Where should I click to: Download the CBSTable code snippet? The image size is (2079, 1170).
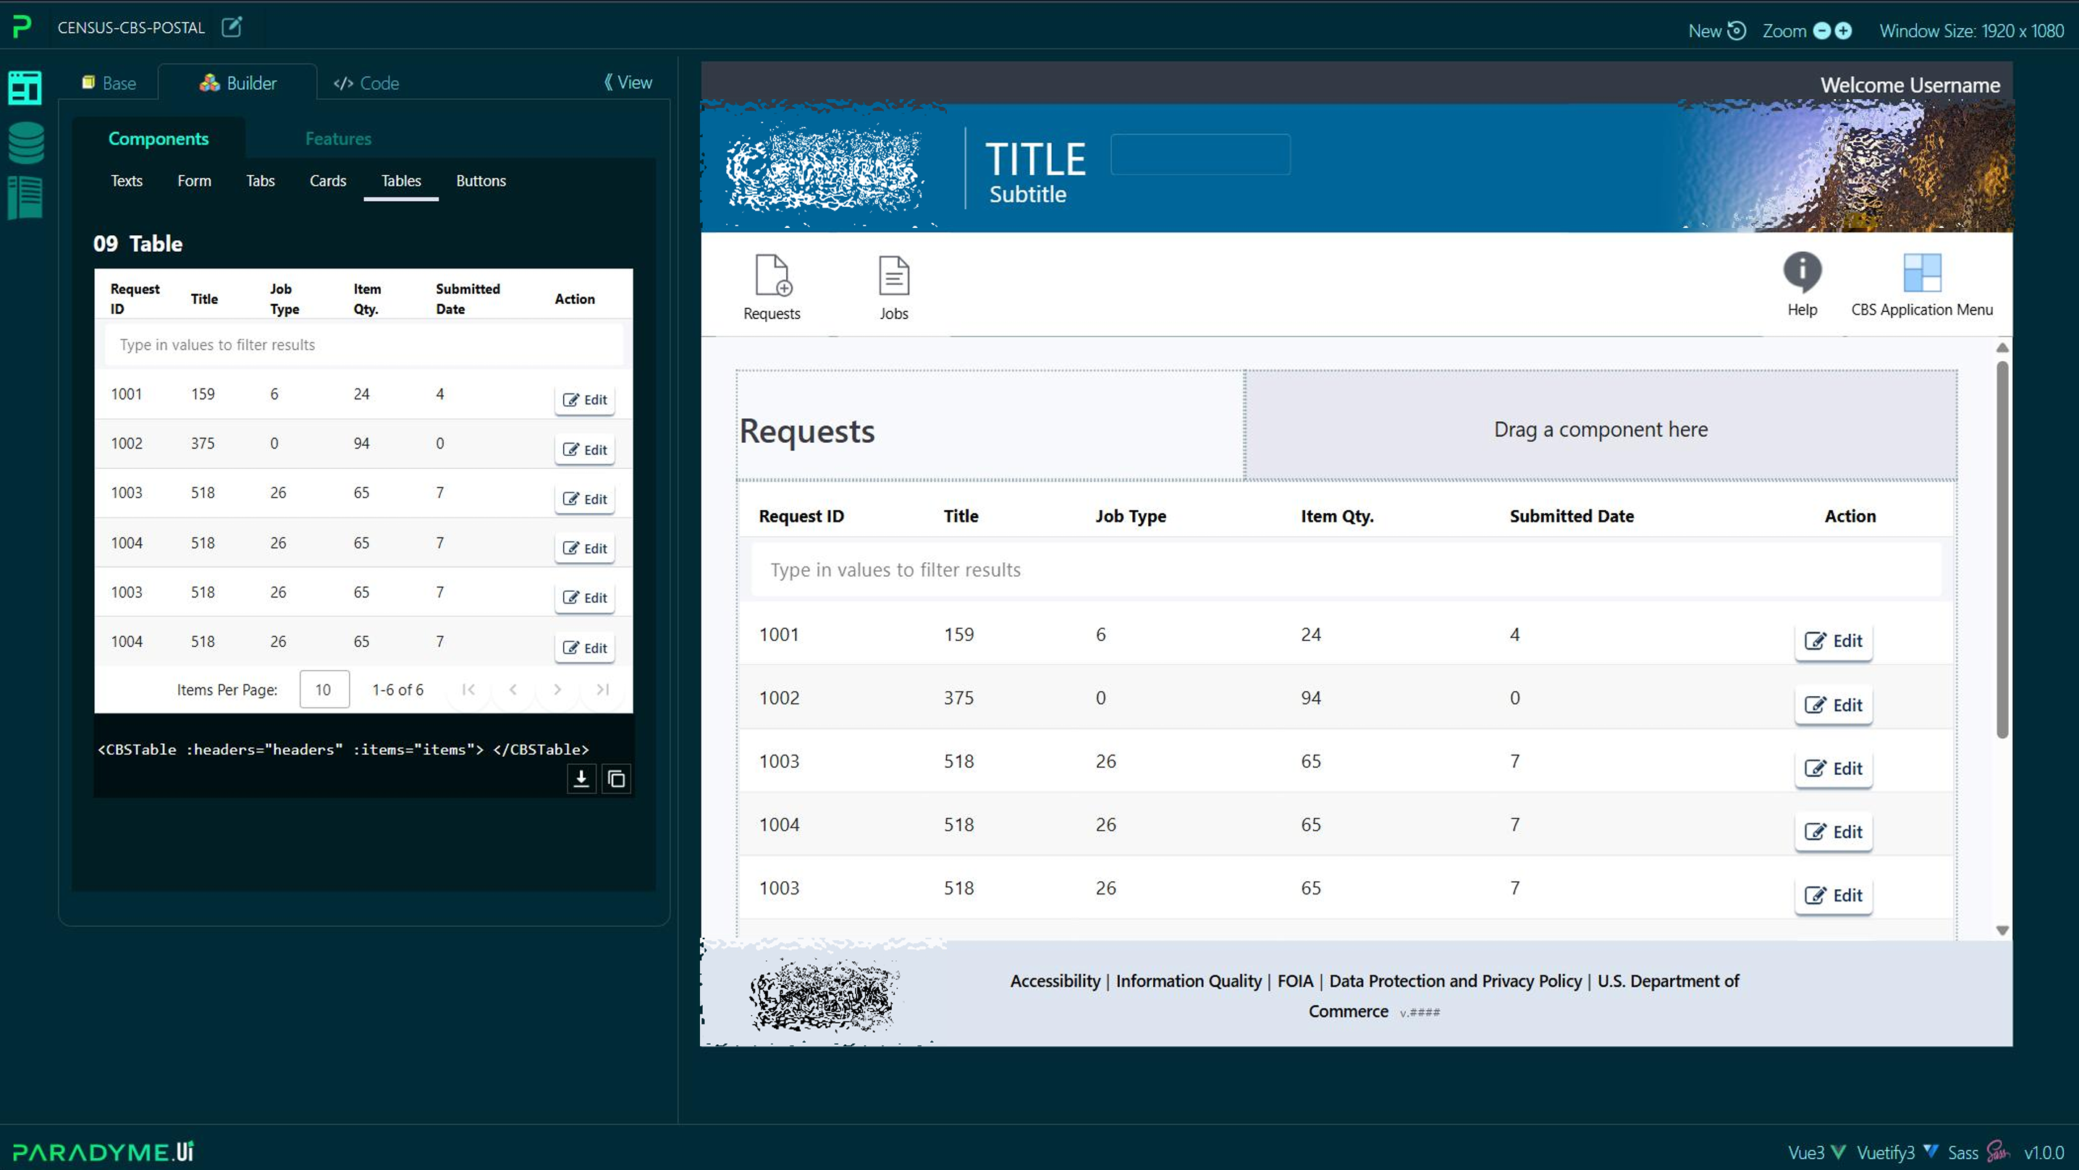click(581, 779)
